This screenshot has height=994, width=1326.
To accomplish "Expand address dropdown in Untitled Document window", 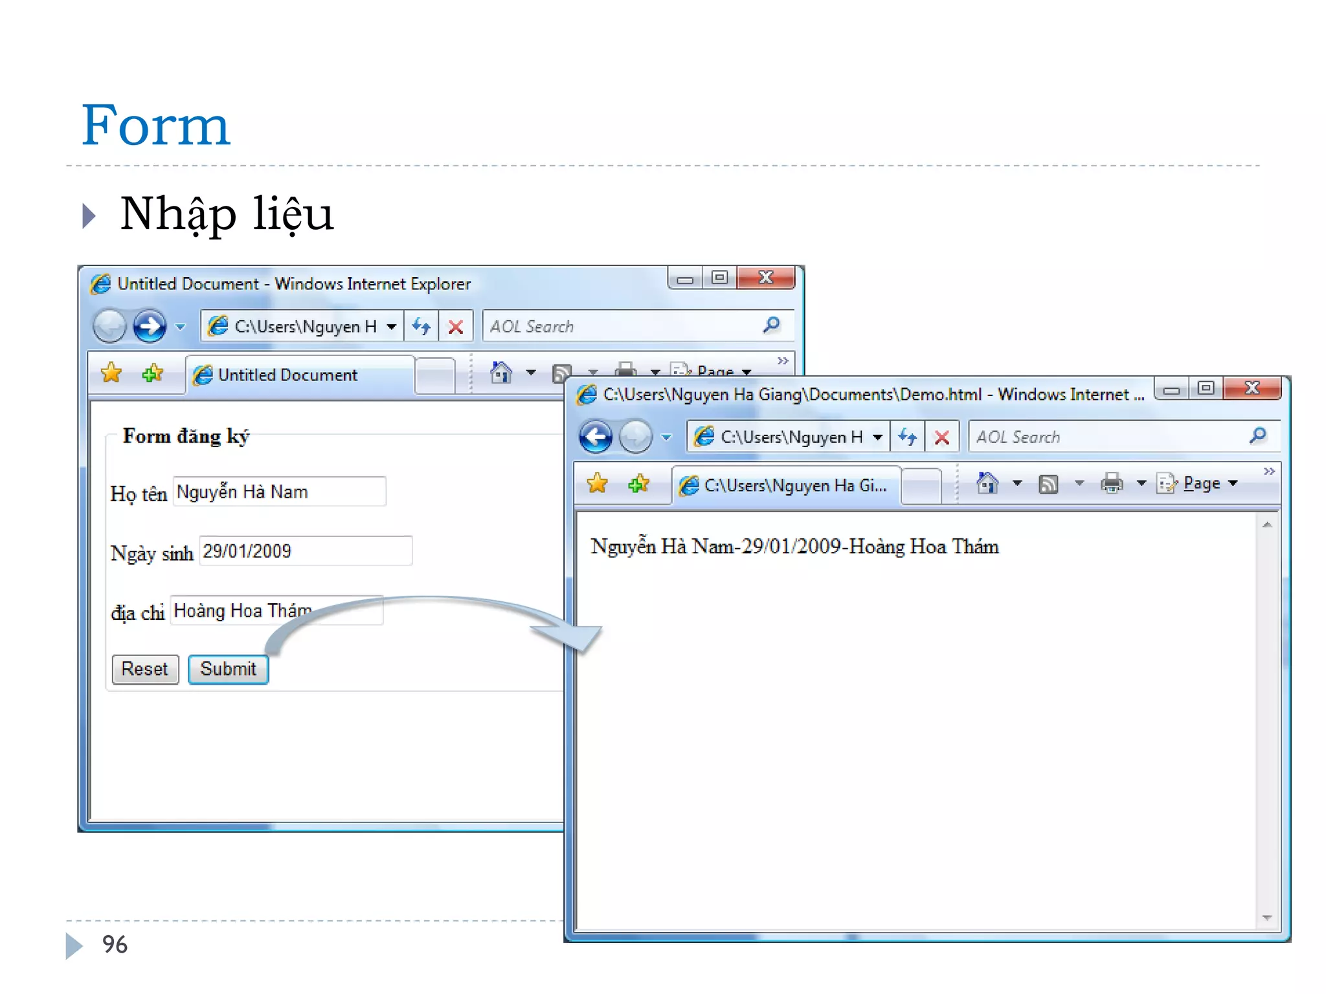I will point(392,327).
